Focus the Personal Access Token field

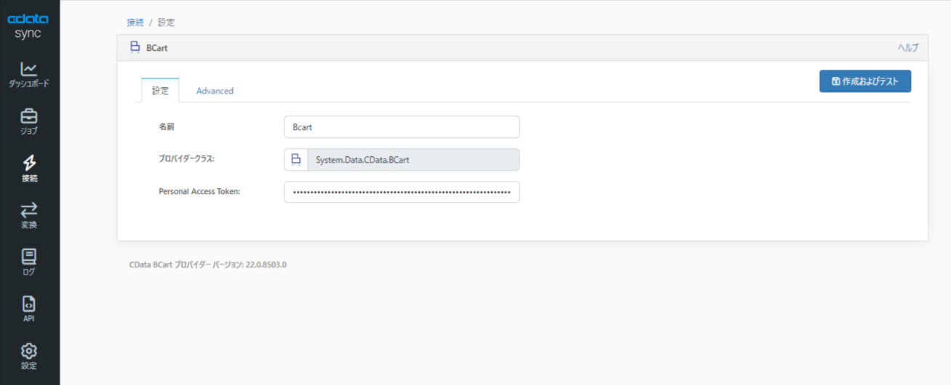coord(402,192)
